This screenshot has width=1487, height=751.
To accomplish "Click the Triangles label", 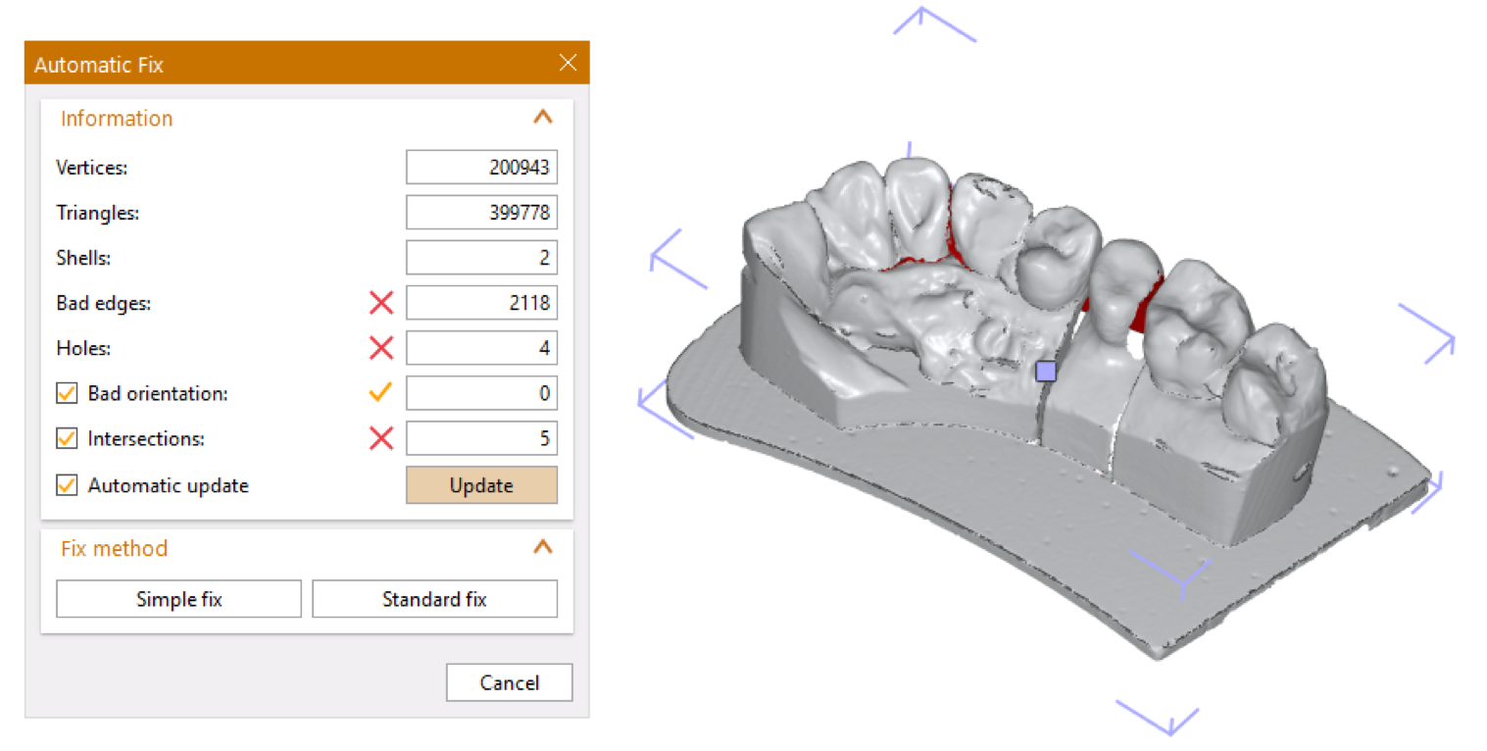I will pyautogui.click(x=97, y=213).
